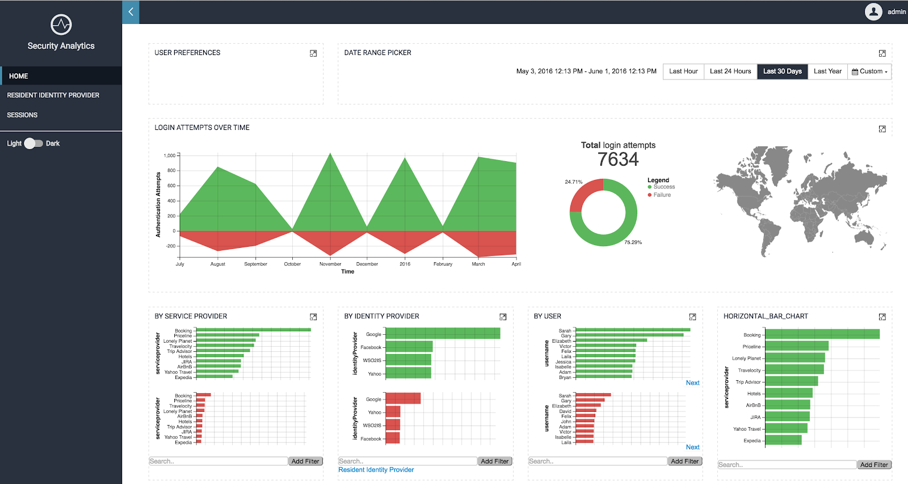Collapse the sidebar with the back chevron
This screenshot has width=908, height=484.
pos(131,12)
